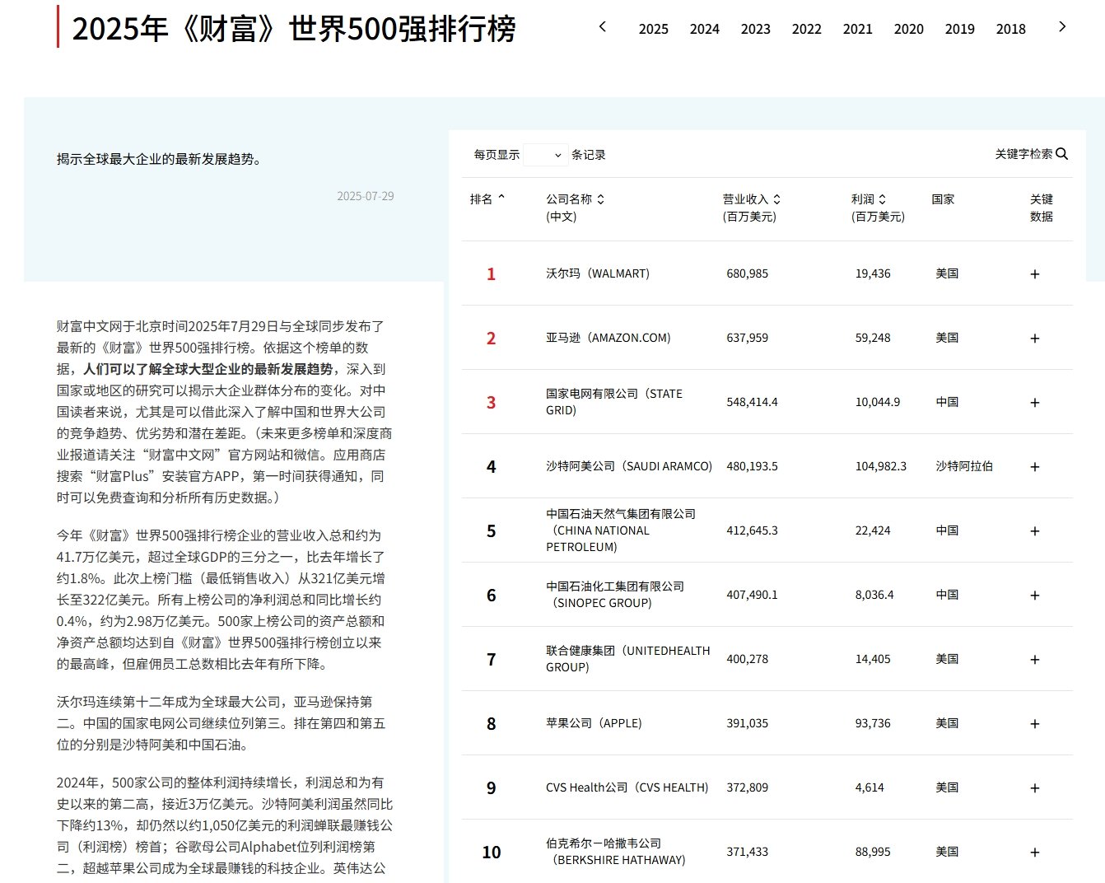The width and height of the screenshot is (1105, 883).
Task: Click the 亚马逊 (AMAZON.COM) company link
Action: (x=607, y=338)
